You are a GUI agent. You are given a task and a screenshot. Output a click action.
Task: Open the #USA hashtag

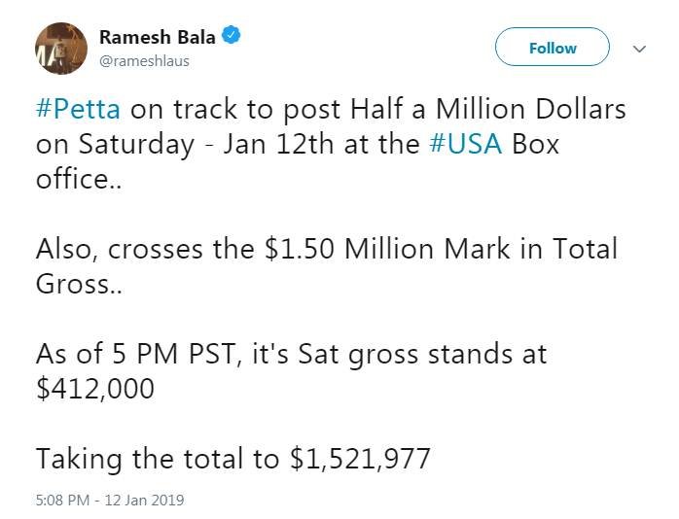[466, 144]
